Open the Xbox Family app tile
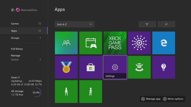This screenshot has width=191, height=107. tap(66, 43)
